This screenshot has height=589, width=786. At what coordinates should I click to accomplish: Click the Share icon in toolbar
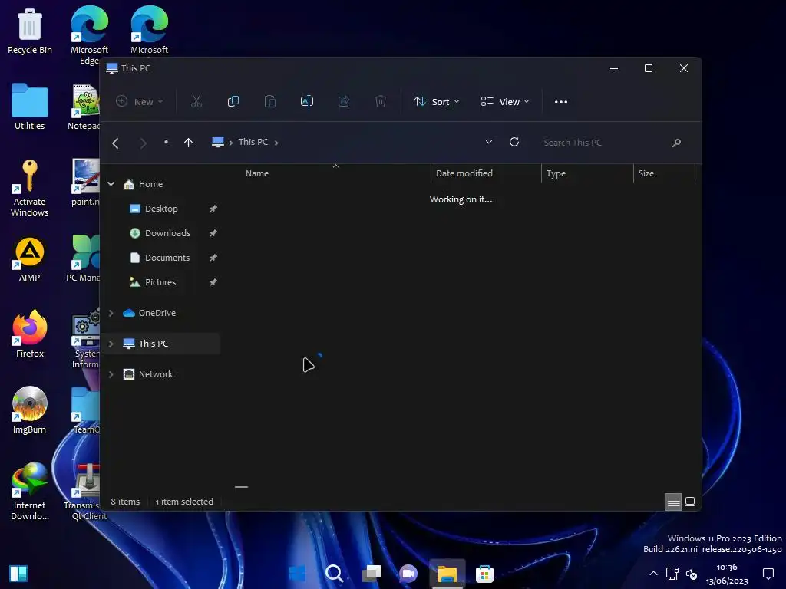click(x=344, y=102)
